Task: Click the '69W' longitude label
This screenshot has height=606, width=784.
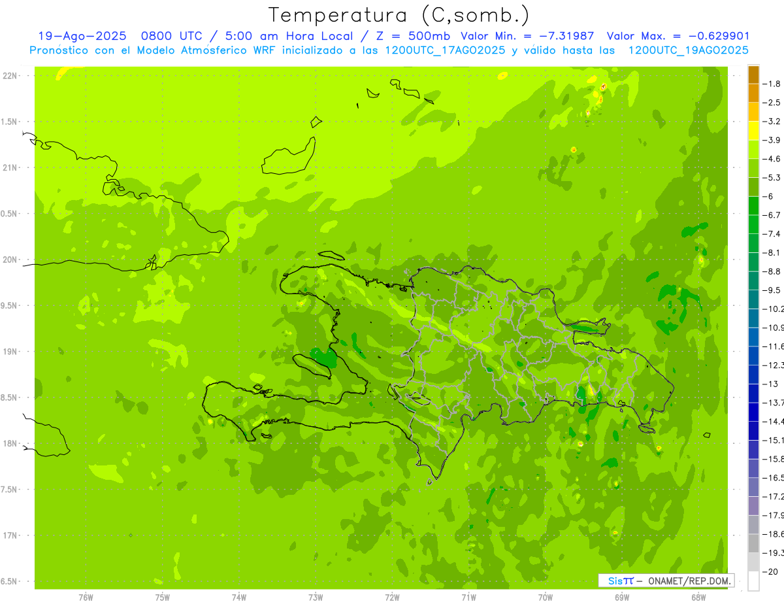Action: [x=622, y=598]
